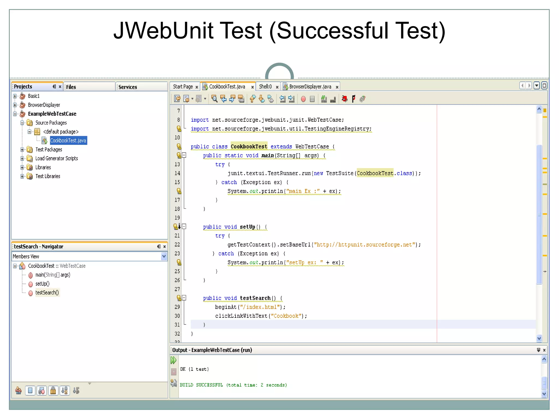Click the Find Selection magnifier icon
The image size is (559, 419).
214,99
